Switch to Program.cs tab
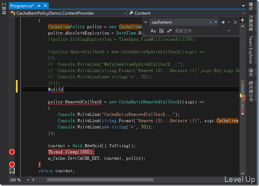Viewport: 259px width, 186px height. click(22, 6)
